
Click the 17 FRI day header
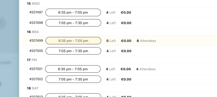click(x=32, y=60)
